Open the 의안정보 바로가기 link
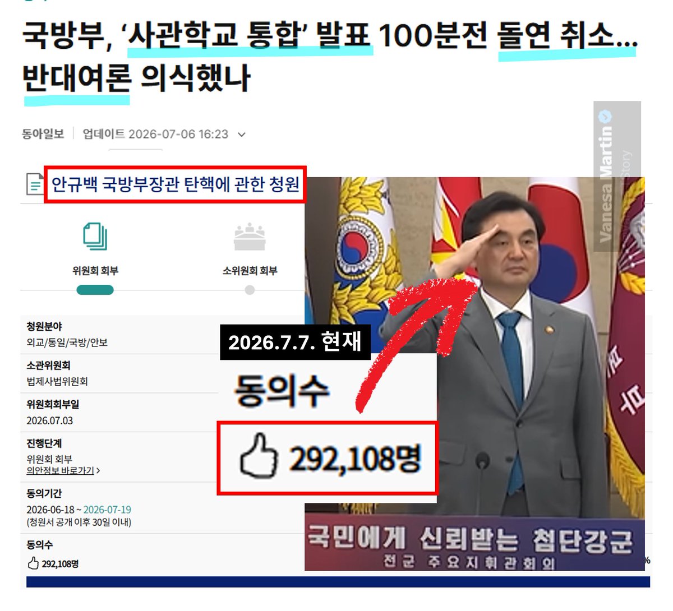 coord(63,471)
